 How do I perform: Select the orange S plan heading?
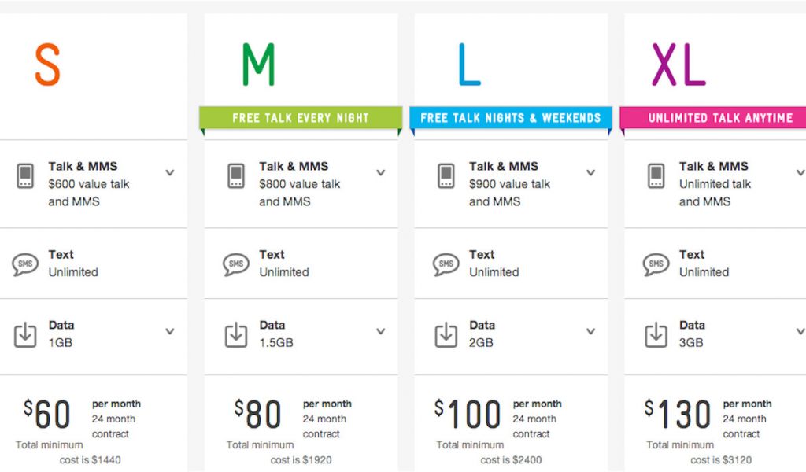47,65
